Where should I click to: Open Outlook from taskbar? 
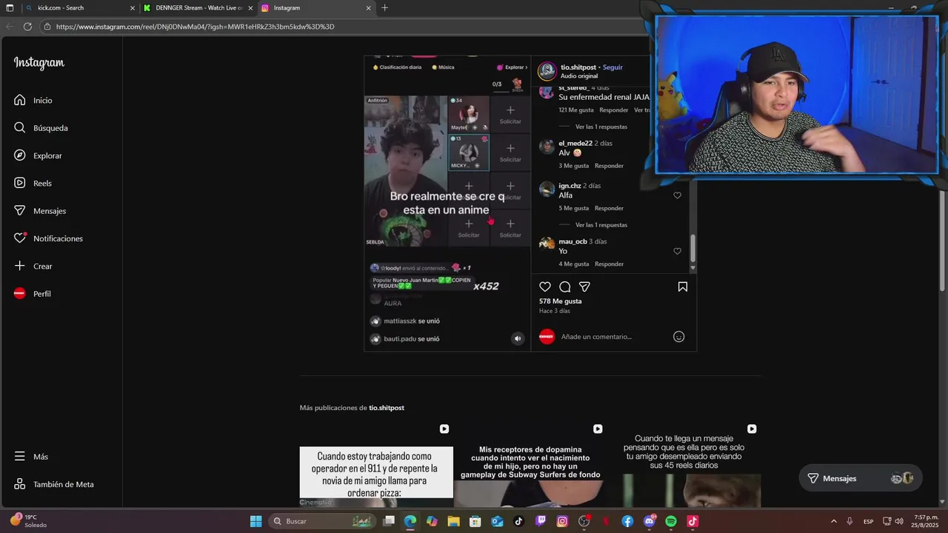tap(497, 521)
